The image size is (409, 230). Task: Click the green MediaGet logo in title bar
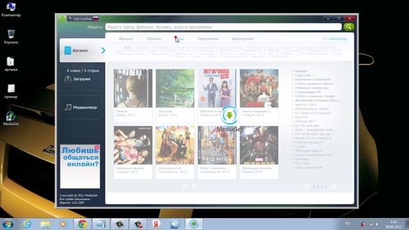tap(63, 19)
